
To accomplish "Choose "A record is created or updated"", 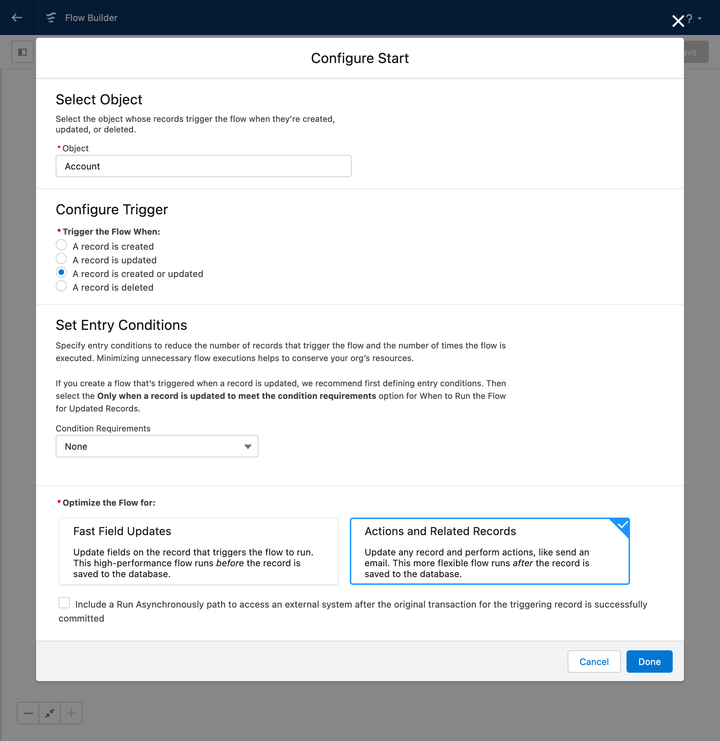I will (x=61, y=272).
